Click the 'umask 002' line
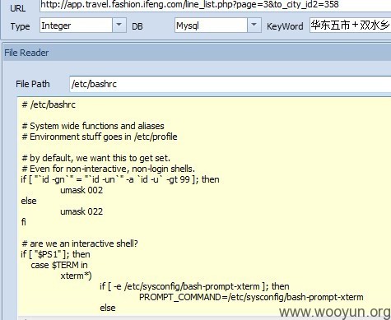The height and width of the screenshot is (320, 391). [81, 190]
